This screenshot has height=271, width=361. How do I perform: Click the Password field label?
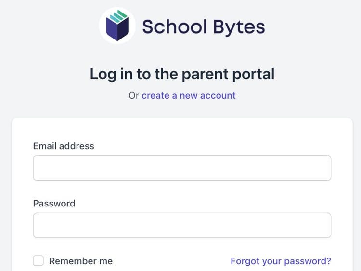pyautogui.click(x=54, y=203)
